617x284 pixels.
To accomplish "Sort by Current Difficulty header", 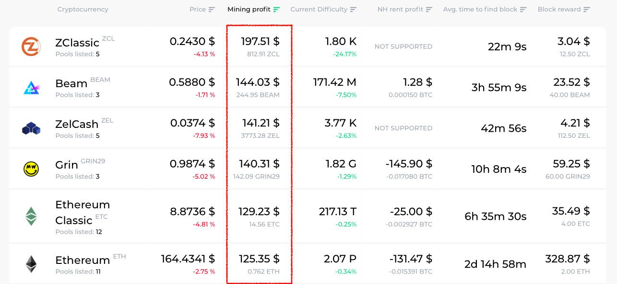I will (319, 10).
